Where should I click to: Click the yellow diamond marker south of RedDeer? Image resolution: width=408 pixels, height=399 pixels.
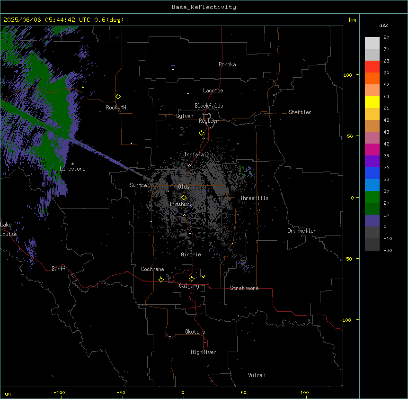click(202, 133)
